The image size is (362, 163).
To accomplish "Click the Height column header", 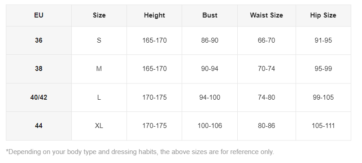I will coord(154,15).
